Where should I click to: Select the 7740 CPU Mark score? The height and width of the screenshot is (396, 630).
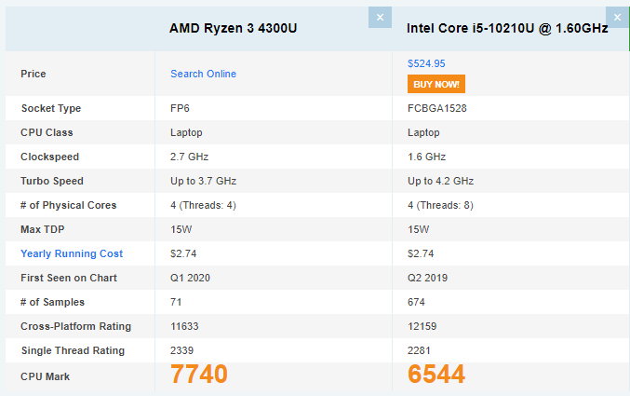tap(199, 374)
